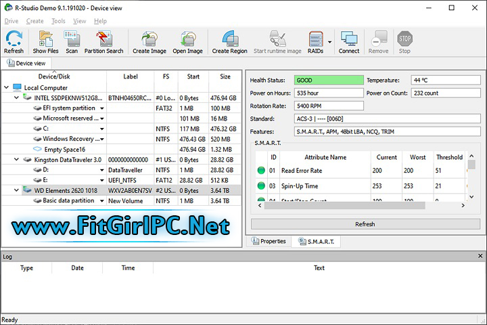This screenshot has height=325, width=487.
Task: Click the Create Image icon
Action: pyautogui.click(x=149, y=42)
